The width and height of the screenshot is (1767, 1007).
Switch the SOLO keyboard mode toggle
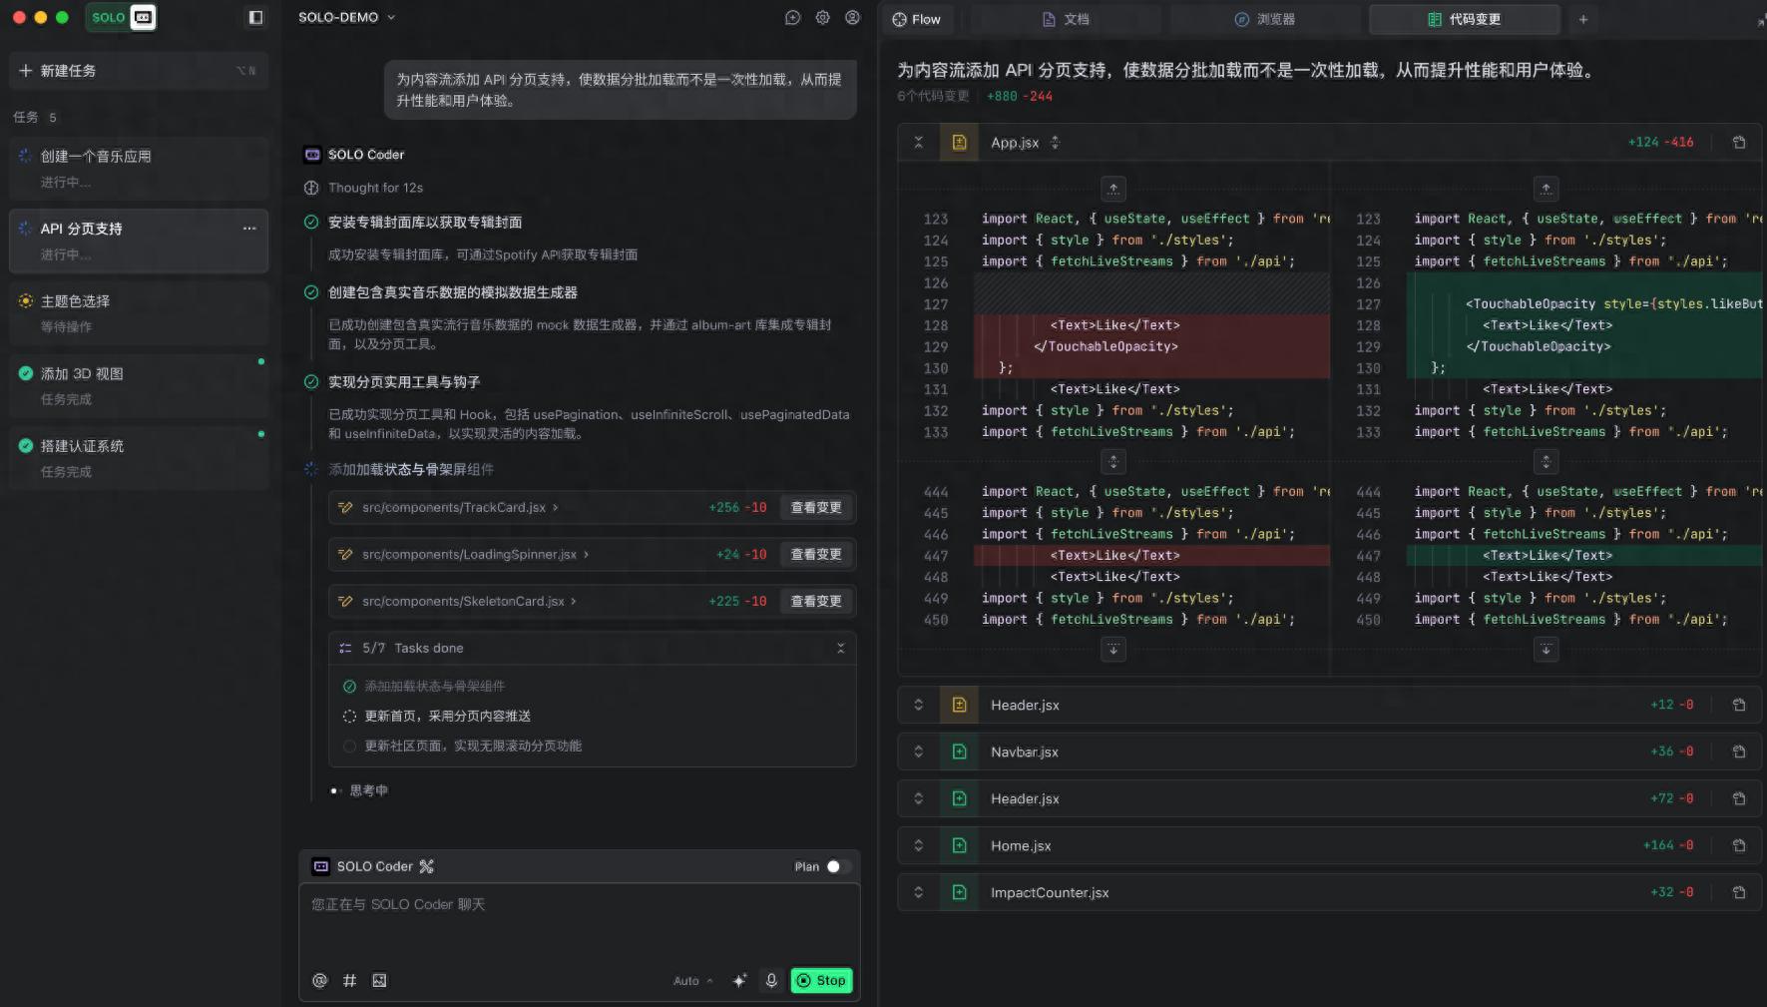[x=142, y=17]
